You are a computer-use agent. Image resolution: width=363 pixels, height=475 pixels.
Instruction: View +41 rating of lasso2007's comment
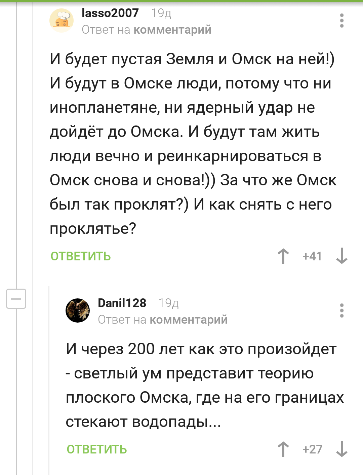coord(312,256)
